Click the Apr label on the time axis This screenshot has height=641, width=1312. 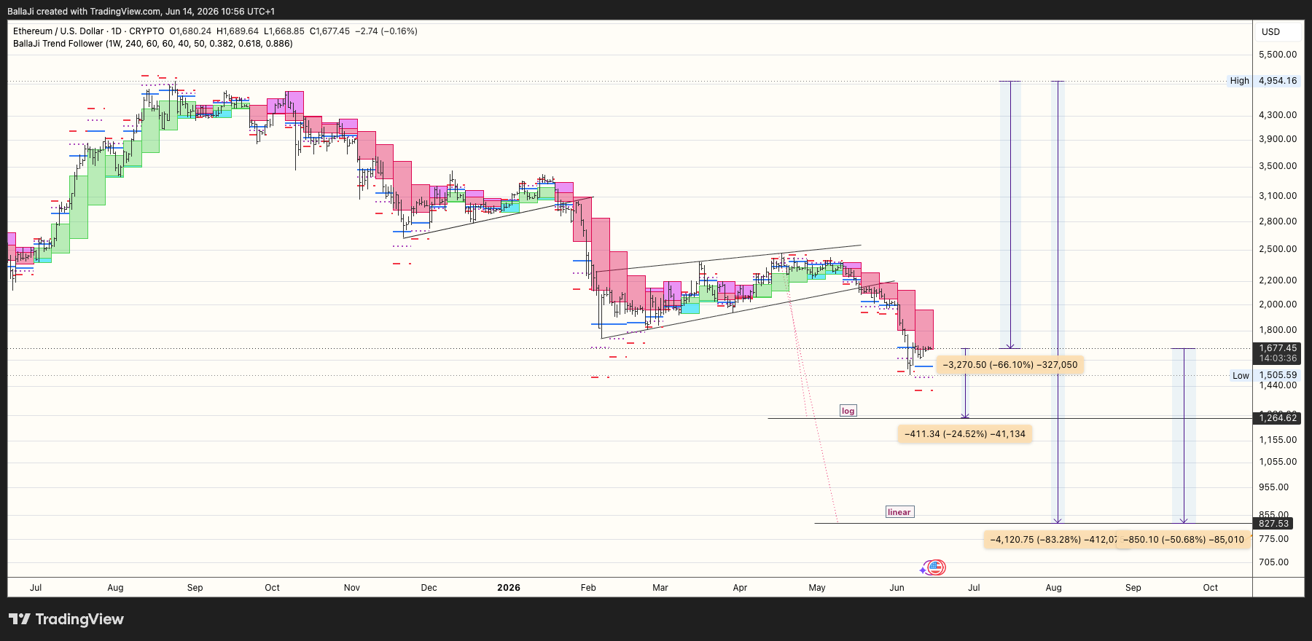click(x=740, y=588)
